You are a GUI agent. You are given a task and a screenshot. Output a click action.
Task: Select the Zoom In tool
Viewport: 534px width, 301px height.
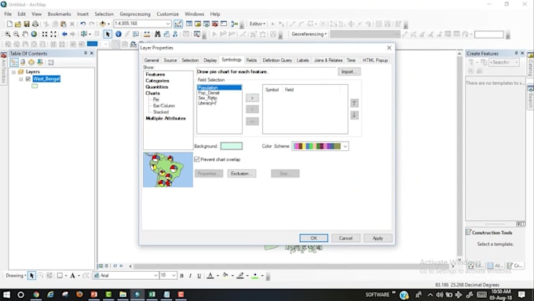tap(8, 34)
